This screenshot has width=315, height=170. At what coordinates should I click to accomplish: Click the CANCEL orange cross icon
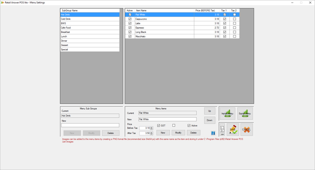click(246, 130)
